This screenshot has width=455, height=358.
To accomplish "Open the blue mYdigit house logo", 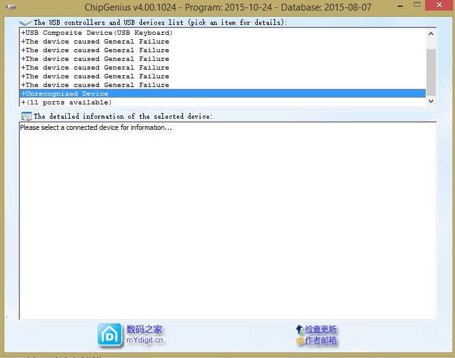I will tap(110, 335).
